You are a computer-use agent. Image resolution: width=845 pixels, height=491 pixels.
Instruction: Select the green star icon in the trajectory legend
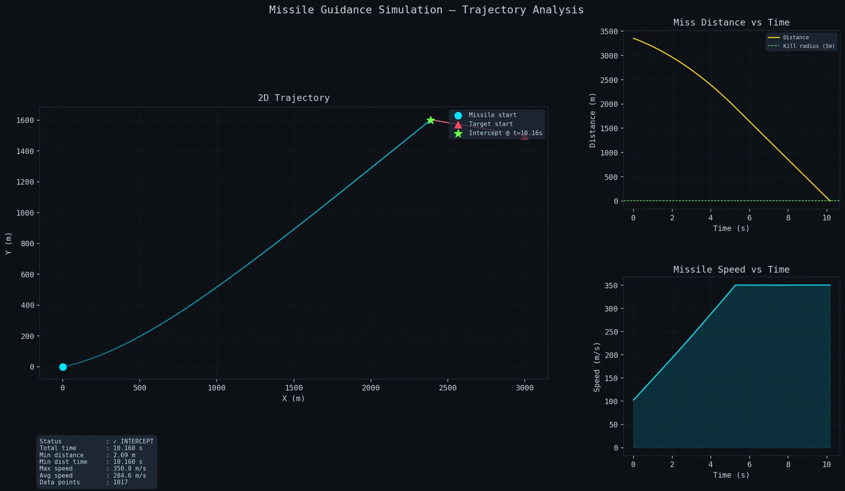[458, 133]
